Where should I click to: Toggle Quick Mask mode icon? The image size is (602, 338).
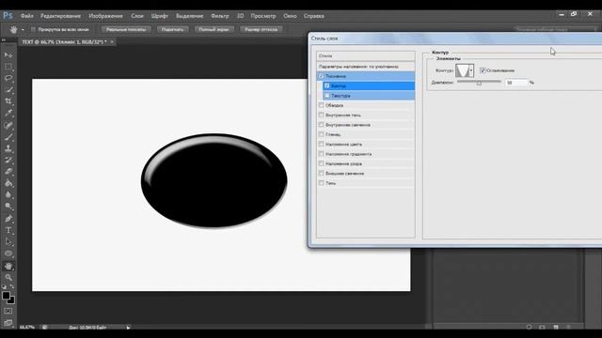[8, 311]
